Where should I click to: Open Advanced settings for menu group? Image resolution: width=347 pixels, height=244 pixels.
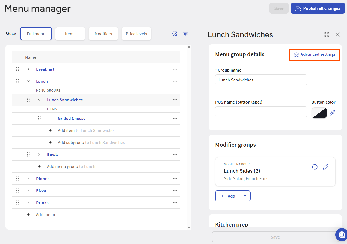pyautogui.click(x=315, y=54)
